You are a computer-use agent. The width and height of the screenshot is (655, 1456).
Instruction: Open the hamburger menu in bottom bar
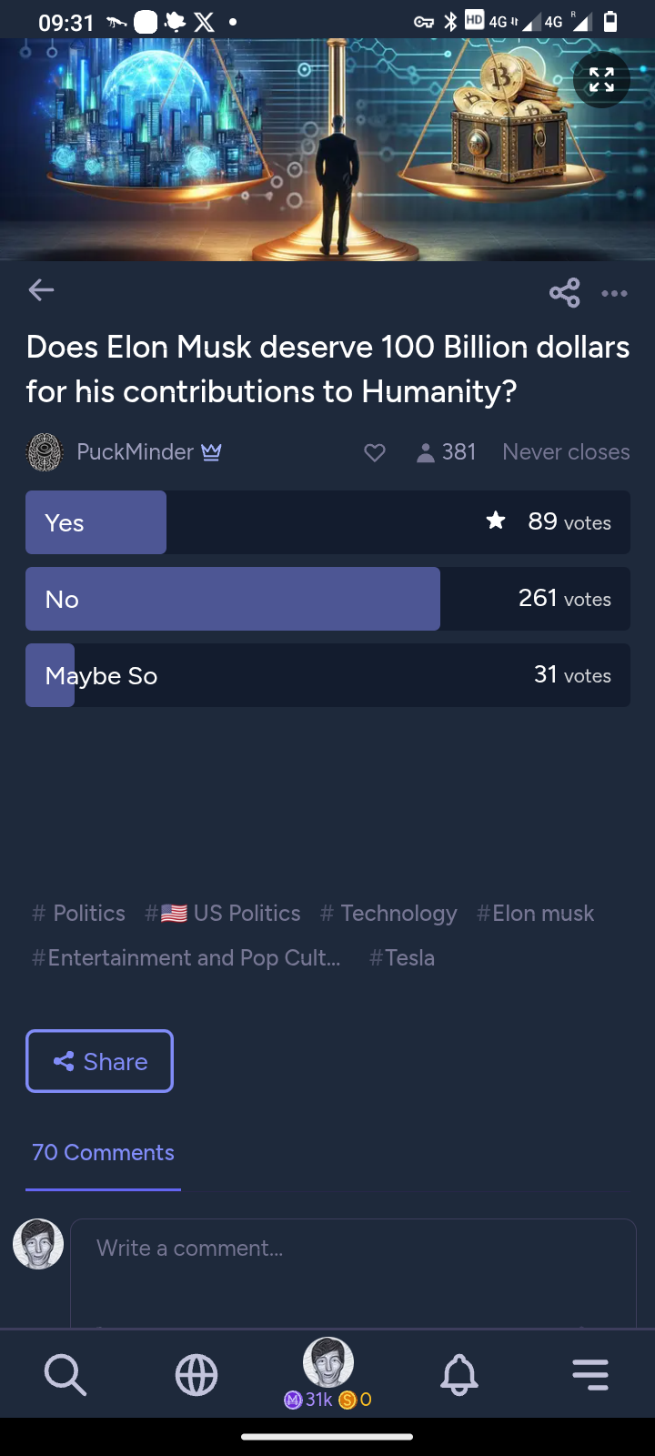[x=590, y=1374]
